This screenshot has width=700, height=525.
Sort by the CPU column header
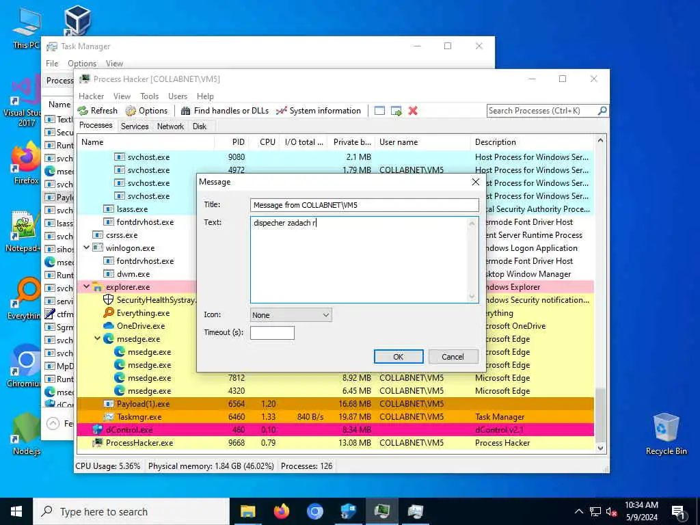265,142
